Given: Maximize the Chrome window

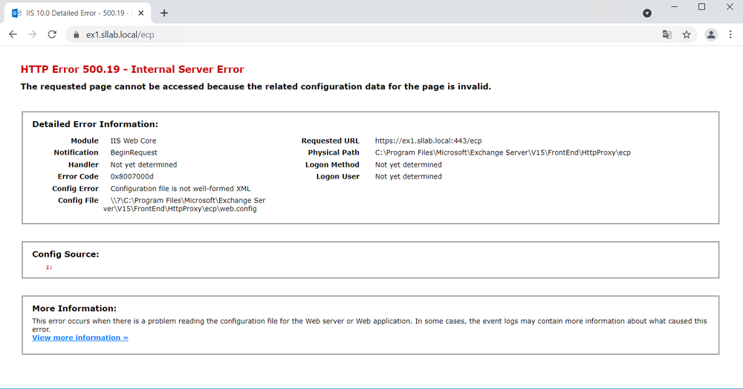Looking at the screenshot, I should click(702, 7).
